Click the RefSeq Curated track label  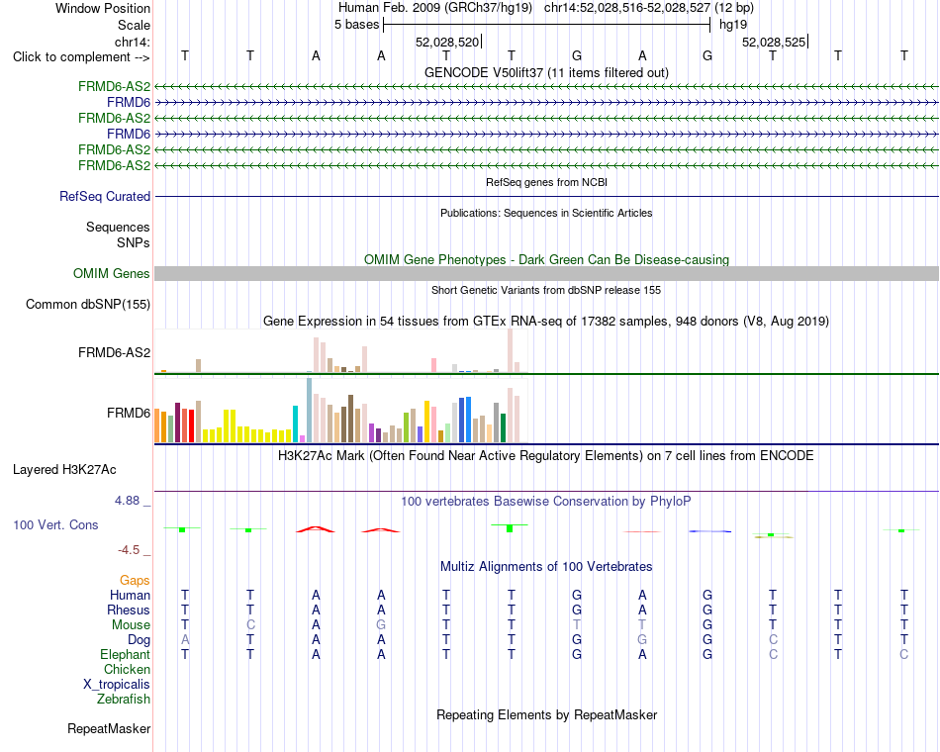click(105, 196)
